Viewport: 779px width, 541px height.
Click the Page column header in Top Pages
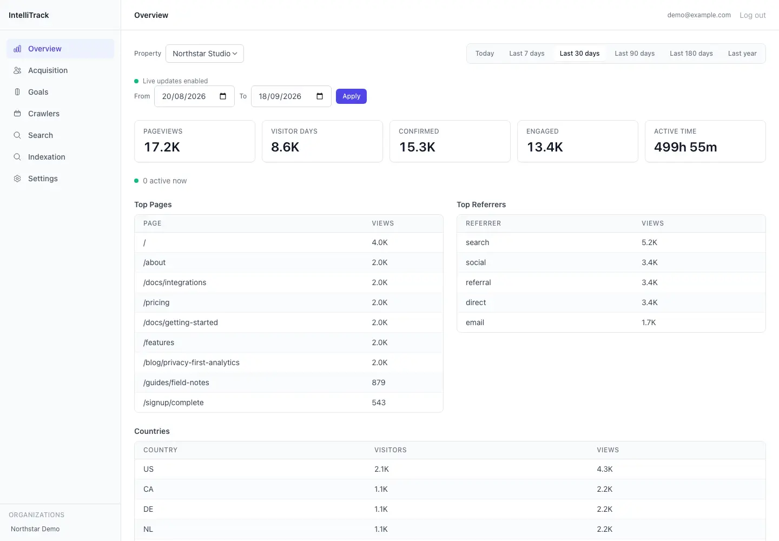[x=153, y=223]
